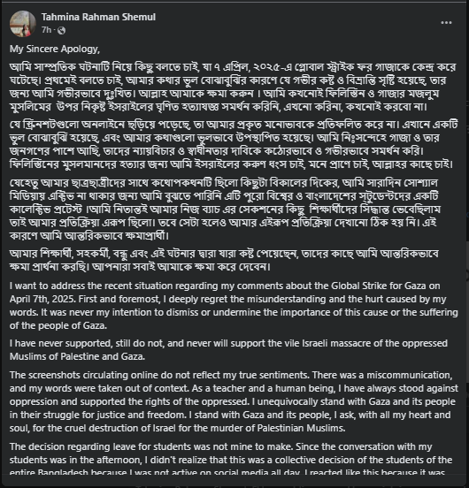
Task: Click the paragraph starting 'The decision regarding leave'
Action: pos(230,460)
